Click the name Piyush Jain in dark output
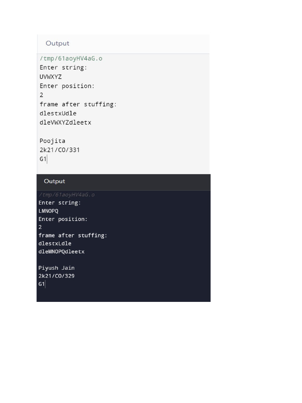302x403 pixels. (56, 268)
